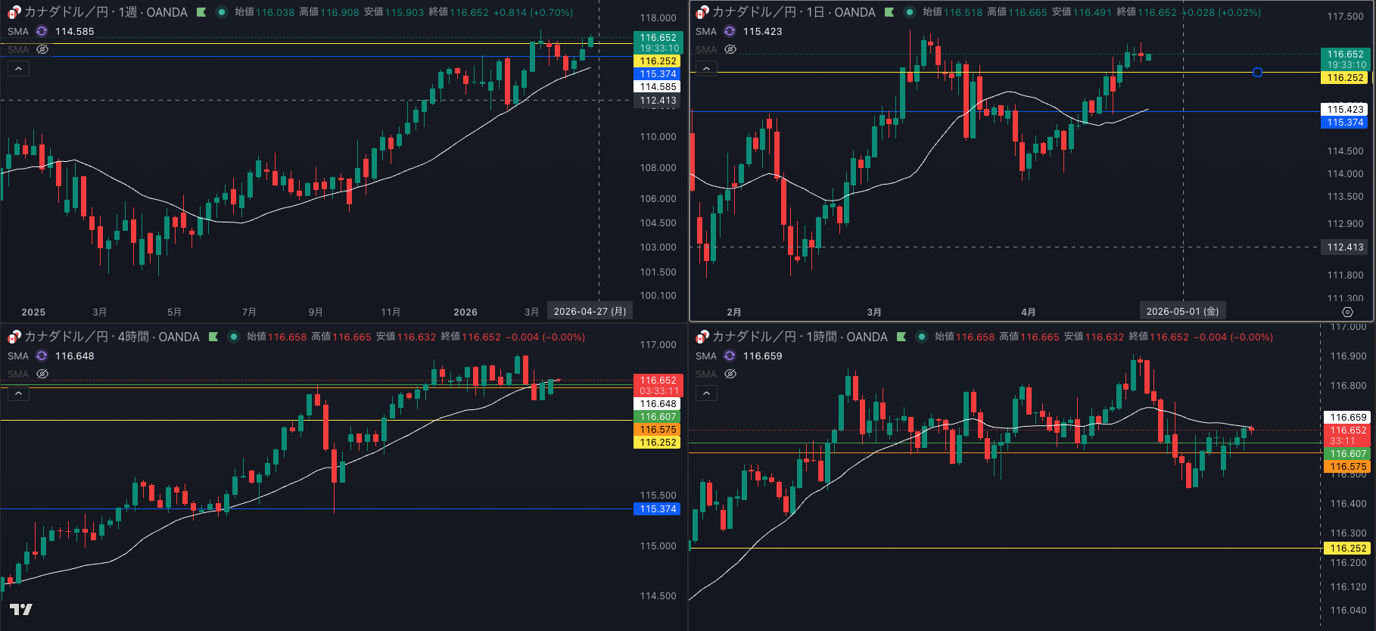
Task: Click the purple SMA refresh icon on the 4時間 chart
Action: point(42,356)
